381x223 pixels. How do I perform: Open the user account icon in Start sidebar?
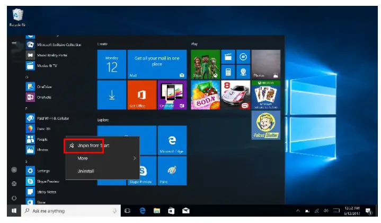(14, 170)
